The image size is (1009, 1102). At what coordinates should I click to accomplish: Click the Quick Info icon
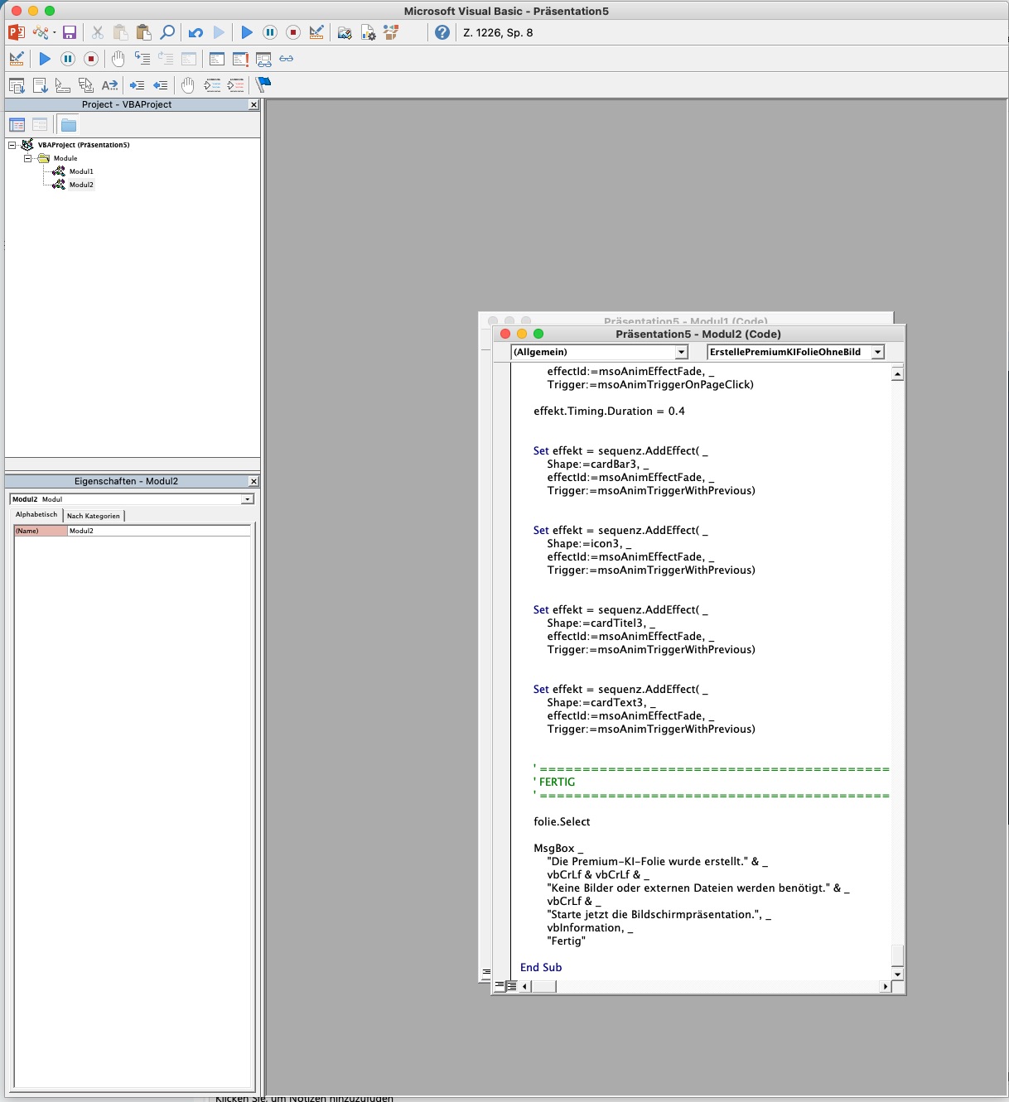click(63, 84)
